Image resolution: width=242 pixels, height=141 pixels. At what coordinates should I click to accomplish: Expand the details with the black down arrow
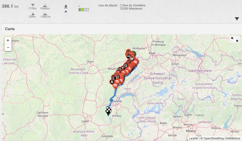(x=237, y=19)
